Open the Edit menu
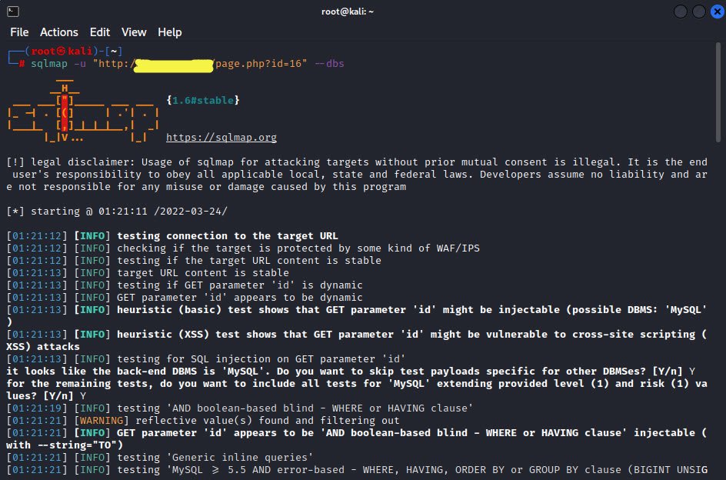Viewport: 726px width, 480px height. coord(99,32)
